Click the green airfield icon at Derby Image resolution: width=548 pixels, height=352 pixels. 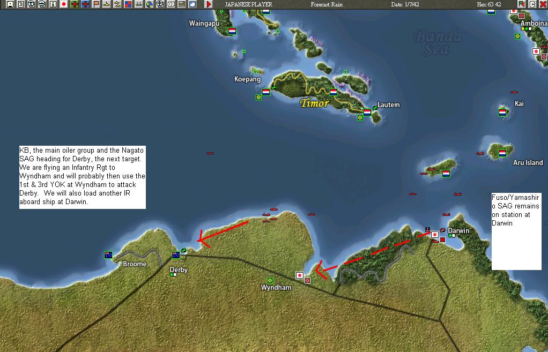[x=184, y=250]
